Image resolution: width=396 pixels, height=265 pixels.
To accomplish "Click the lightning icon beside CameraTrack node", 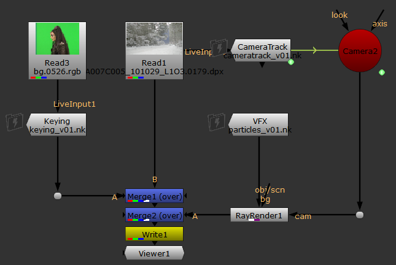I will (x=219, y=48).
